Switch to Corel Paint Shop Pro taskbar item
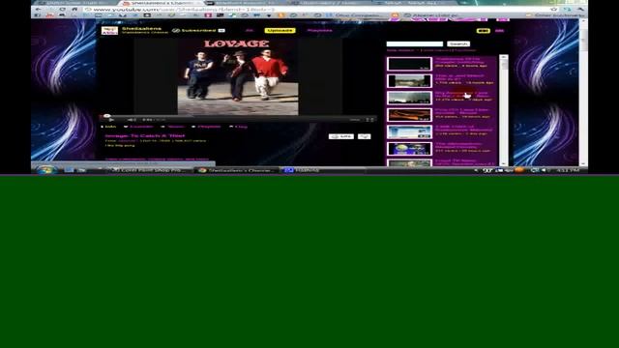Viewport: 619px width, 348px height. pos(149,170)
